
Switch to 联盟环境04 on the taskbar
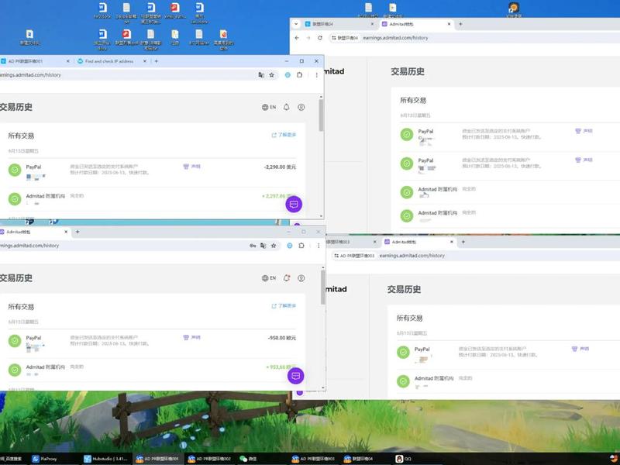358,459
